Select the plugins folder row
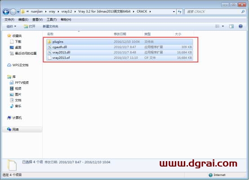The width and height of the screenshot is (249, 180). pos(120,42)
